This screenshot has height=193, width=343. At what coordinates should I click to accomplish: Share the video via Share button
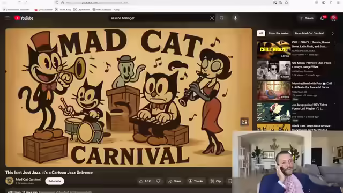pos(175,181)
